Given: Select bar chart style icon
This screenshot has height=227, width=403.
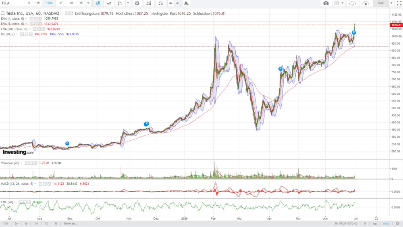Looking at the screenshot, I should [120, 3].
